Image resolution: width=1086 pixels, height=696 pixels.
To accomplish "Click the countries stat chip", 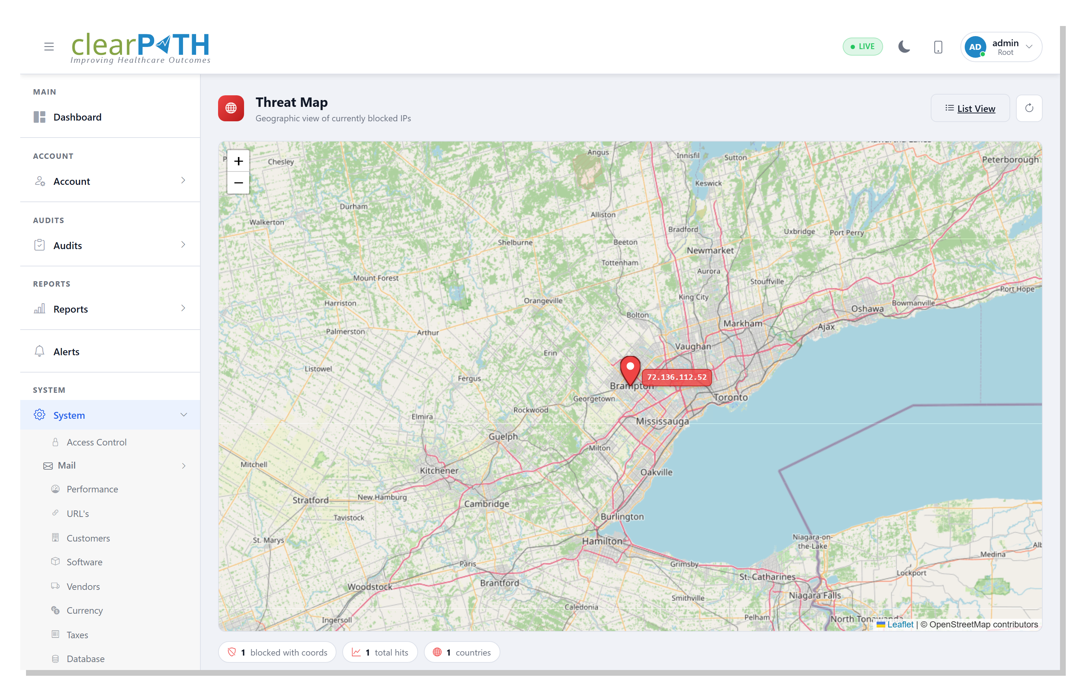I will 461,652.
